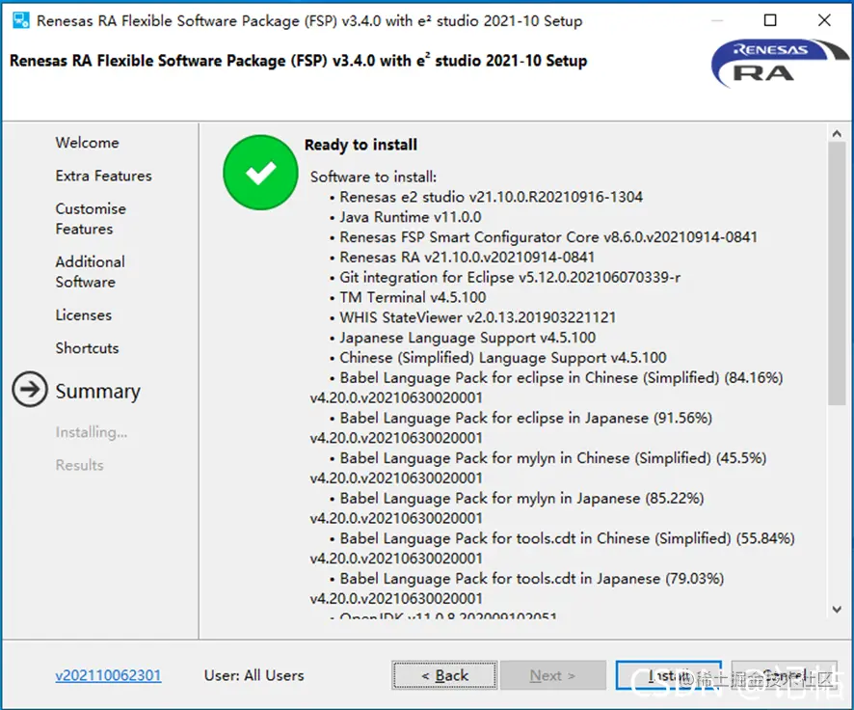The width and height of the screenshot is (854, 710).
Task: Click the scrollbar up arrow
Action: [837, 133]
